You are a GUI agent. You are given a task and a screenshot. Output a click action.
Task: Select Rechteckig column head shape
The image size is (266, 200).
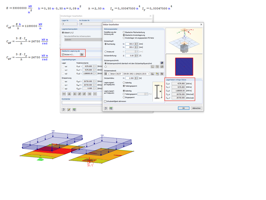point(110,44)
